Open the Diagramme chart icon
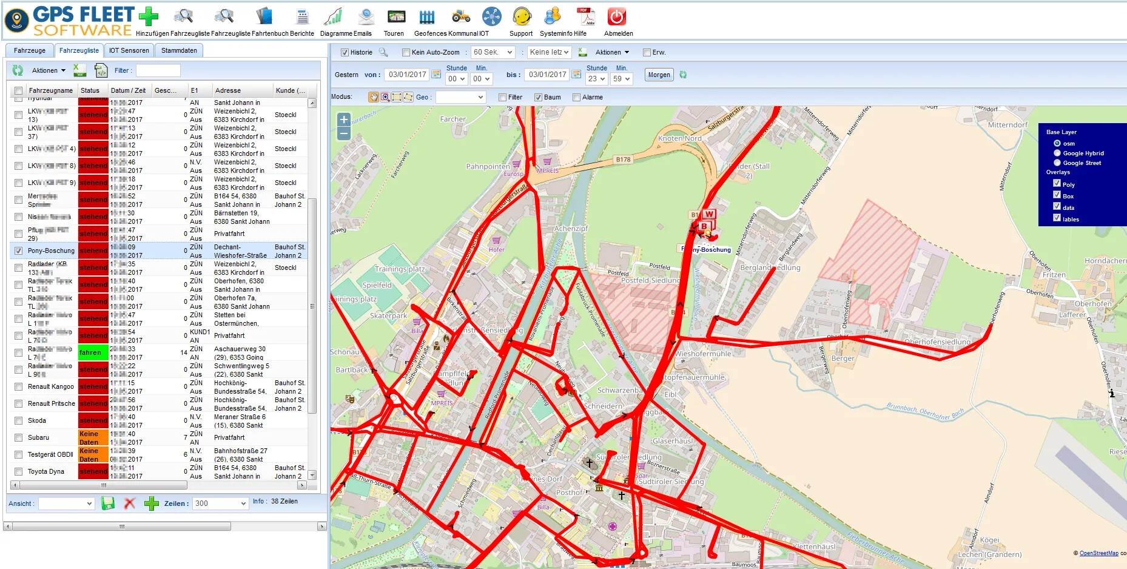The height and width of the screenshot is (569, 1127). click(333, 16)
